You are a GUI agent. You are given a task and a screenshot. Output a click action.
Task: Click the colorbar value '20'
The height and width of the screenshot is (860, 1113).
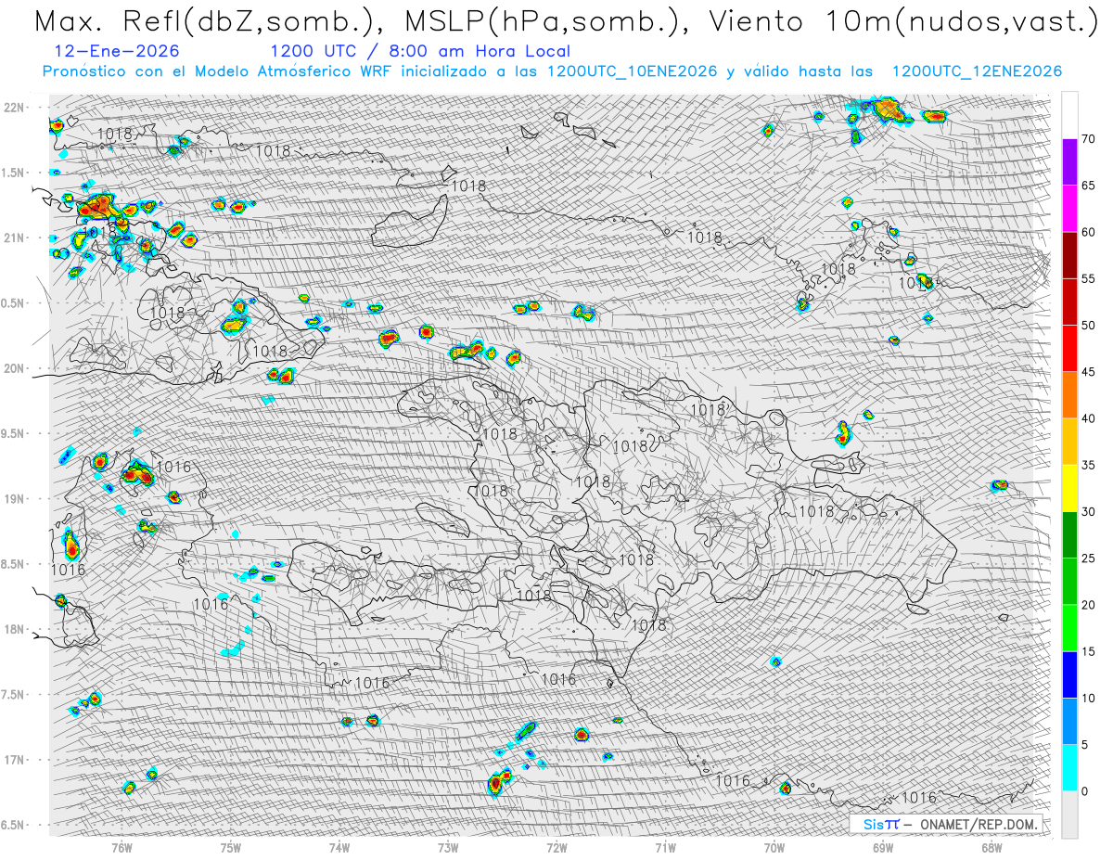pos(1088,605)
